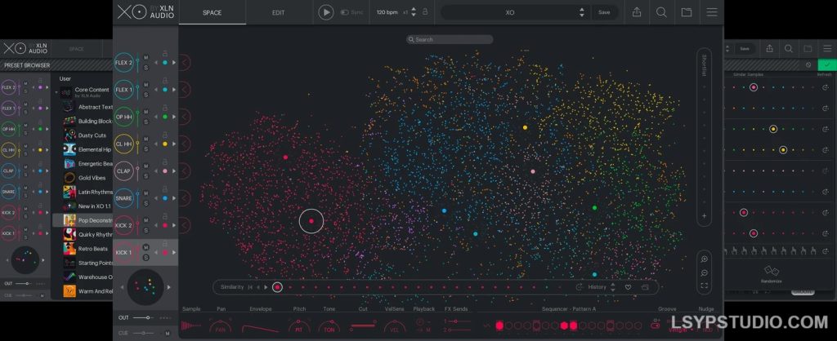Solo the CL HH channel
Viewport: 837px width, 341px height.
pos(145,149)
